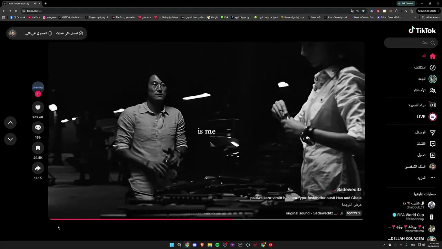Open the zizou9delma followed account

411,229
